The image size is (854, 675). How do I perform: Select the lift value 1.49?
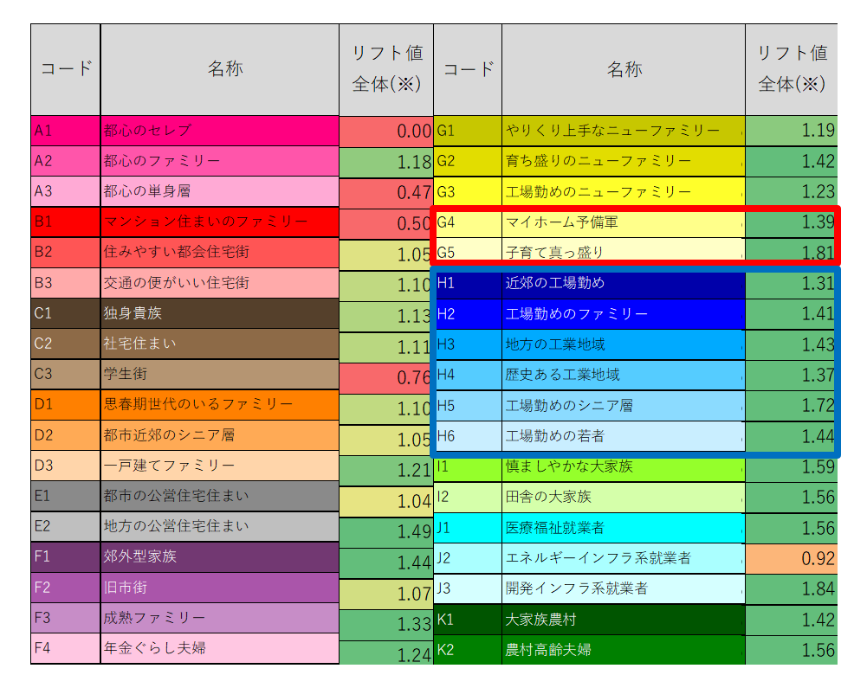tap(386, 532)
